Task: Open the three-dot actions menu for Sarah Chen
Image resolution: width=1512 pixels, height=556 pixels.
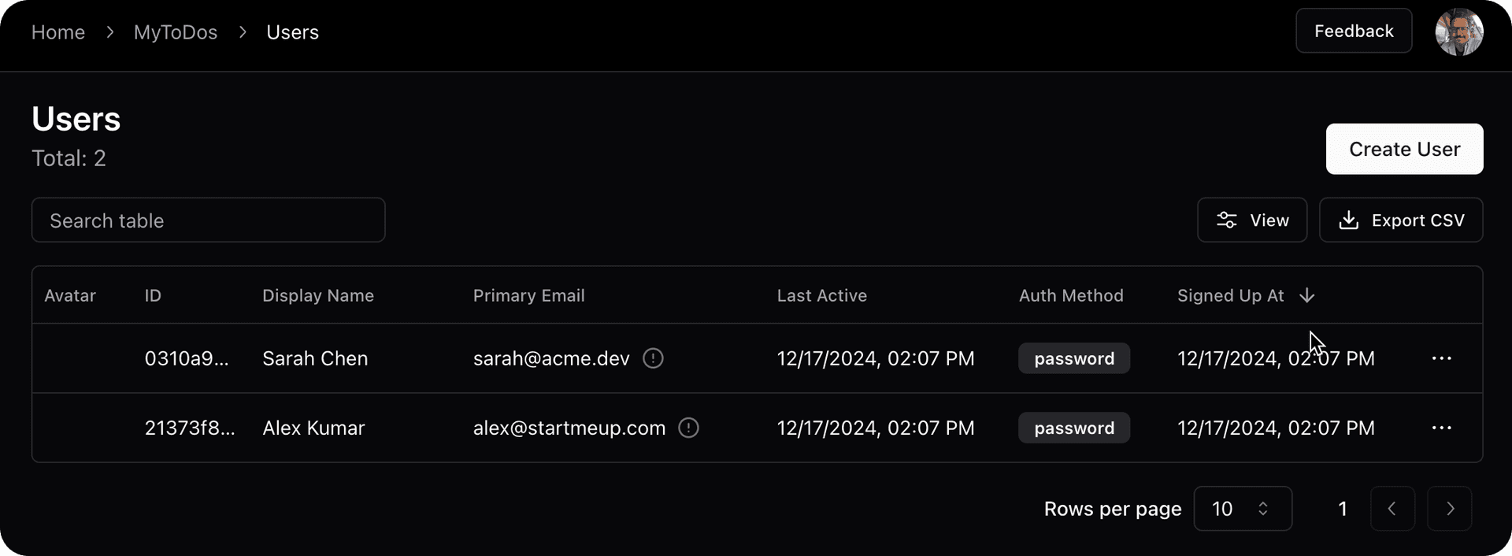Action: coord(1441,358)
